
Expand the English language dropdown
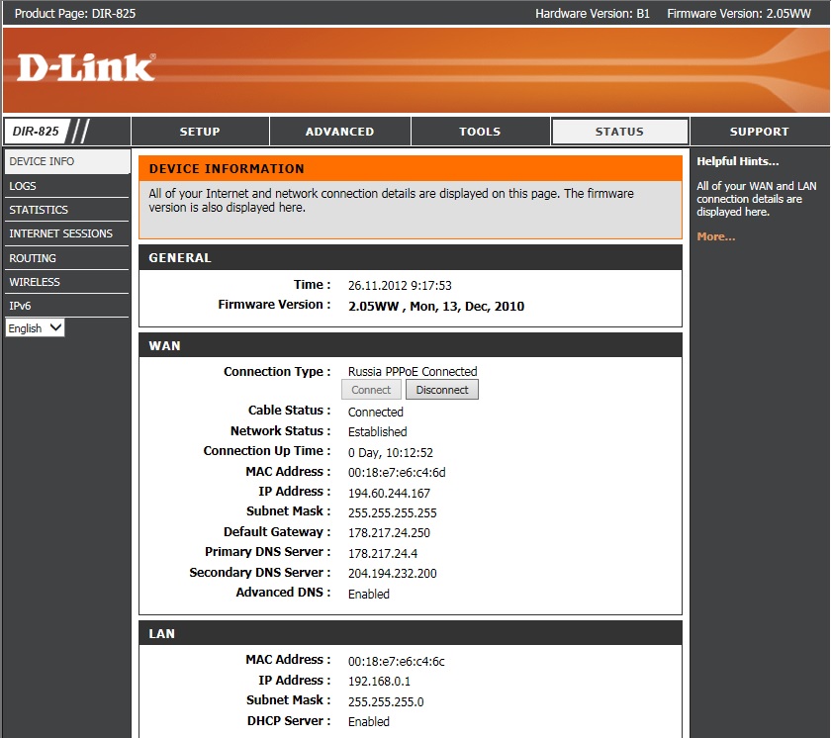35,327
